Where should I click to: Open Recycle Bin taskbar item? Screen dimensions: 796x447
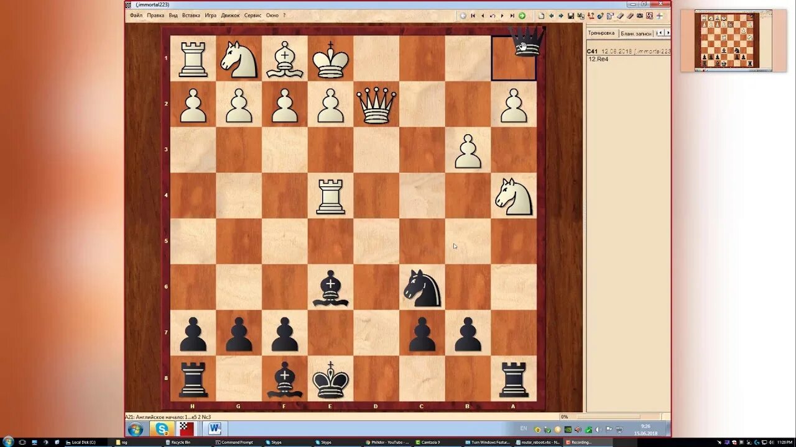click(x=187, y=443)
